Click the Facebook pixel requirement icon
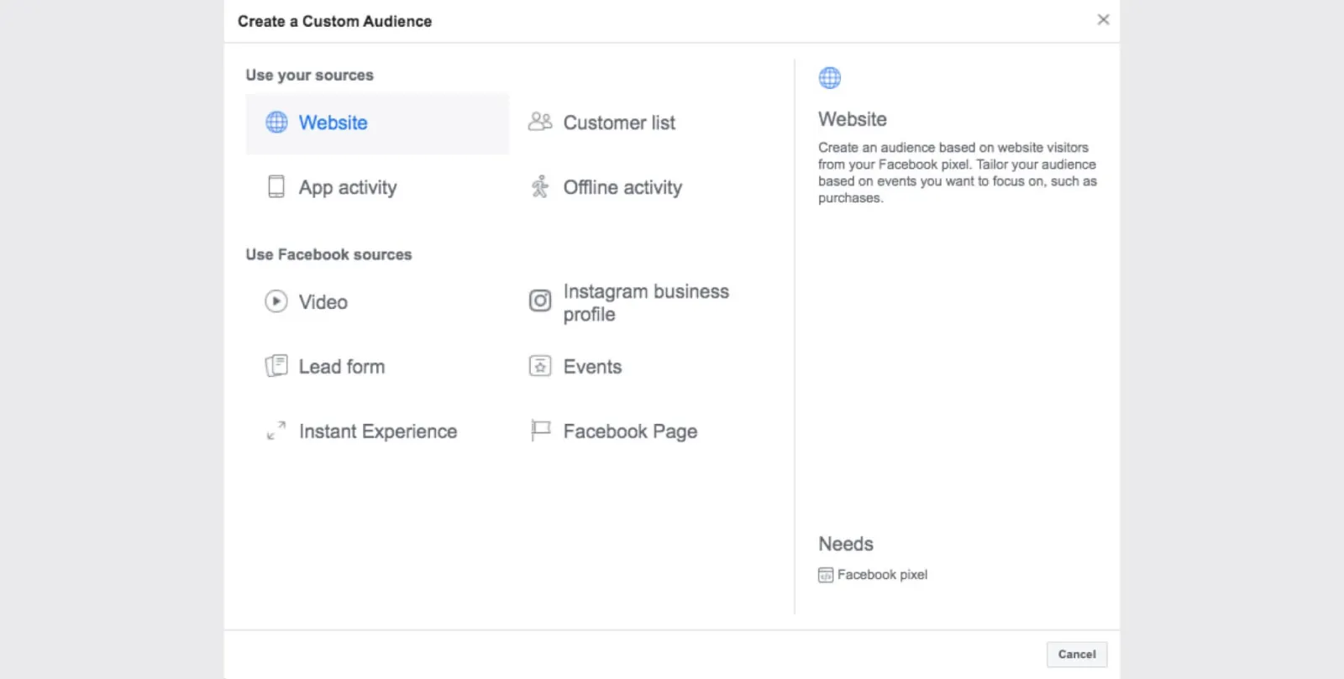This screenshot has width=1344, height=679. pyautogui.click(x=826, y=575)
